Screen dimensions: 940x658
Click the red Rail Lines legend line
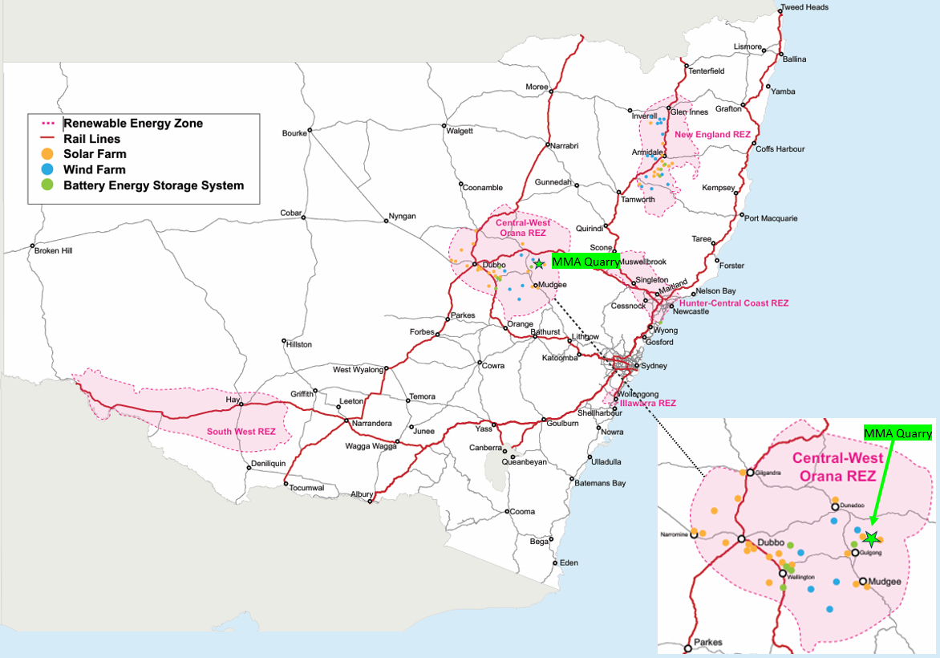(x=47, y=139)
